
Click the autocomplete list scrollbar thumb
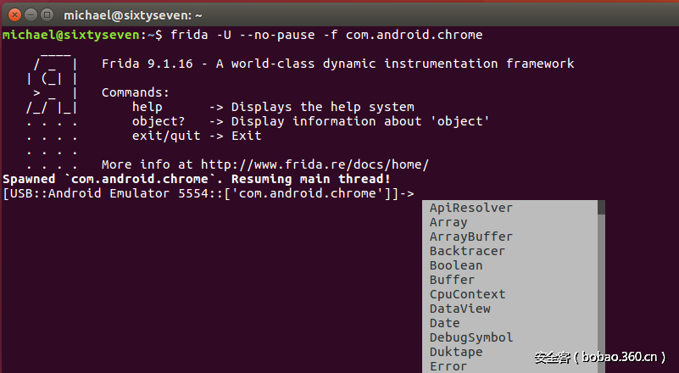[601, 208]
